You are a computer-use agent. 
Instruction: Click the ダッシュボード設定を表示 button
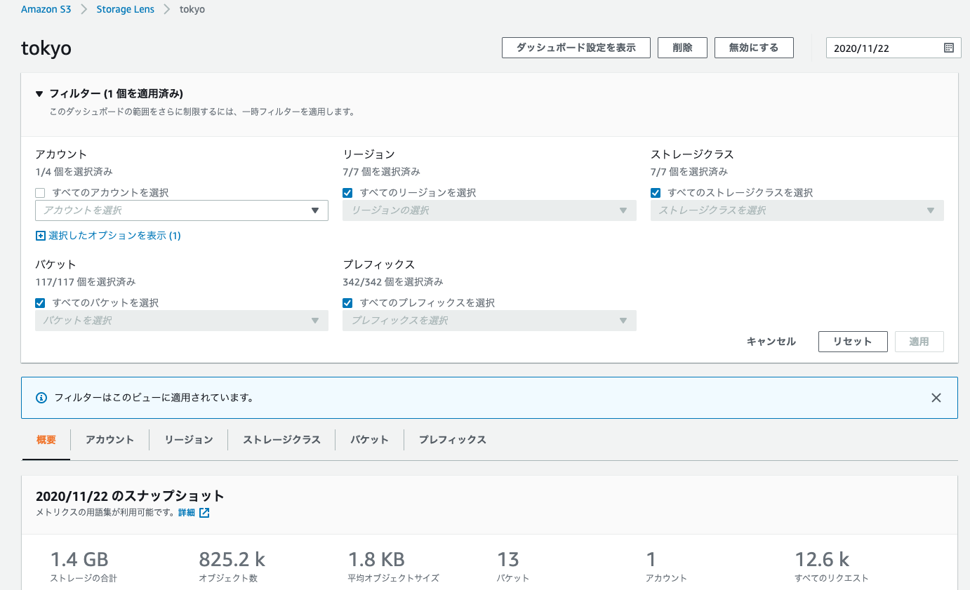point(576,48)
